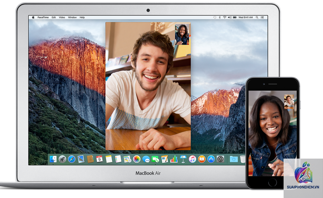Screen dimensions: 323x198
Task: Open Calendar icon showing 9
Action: [99, 159]
